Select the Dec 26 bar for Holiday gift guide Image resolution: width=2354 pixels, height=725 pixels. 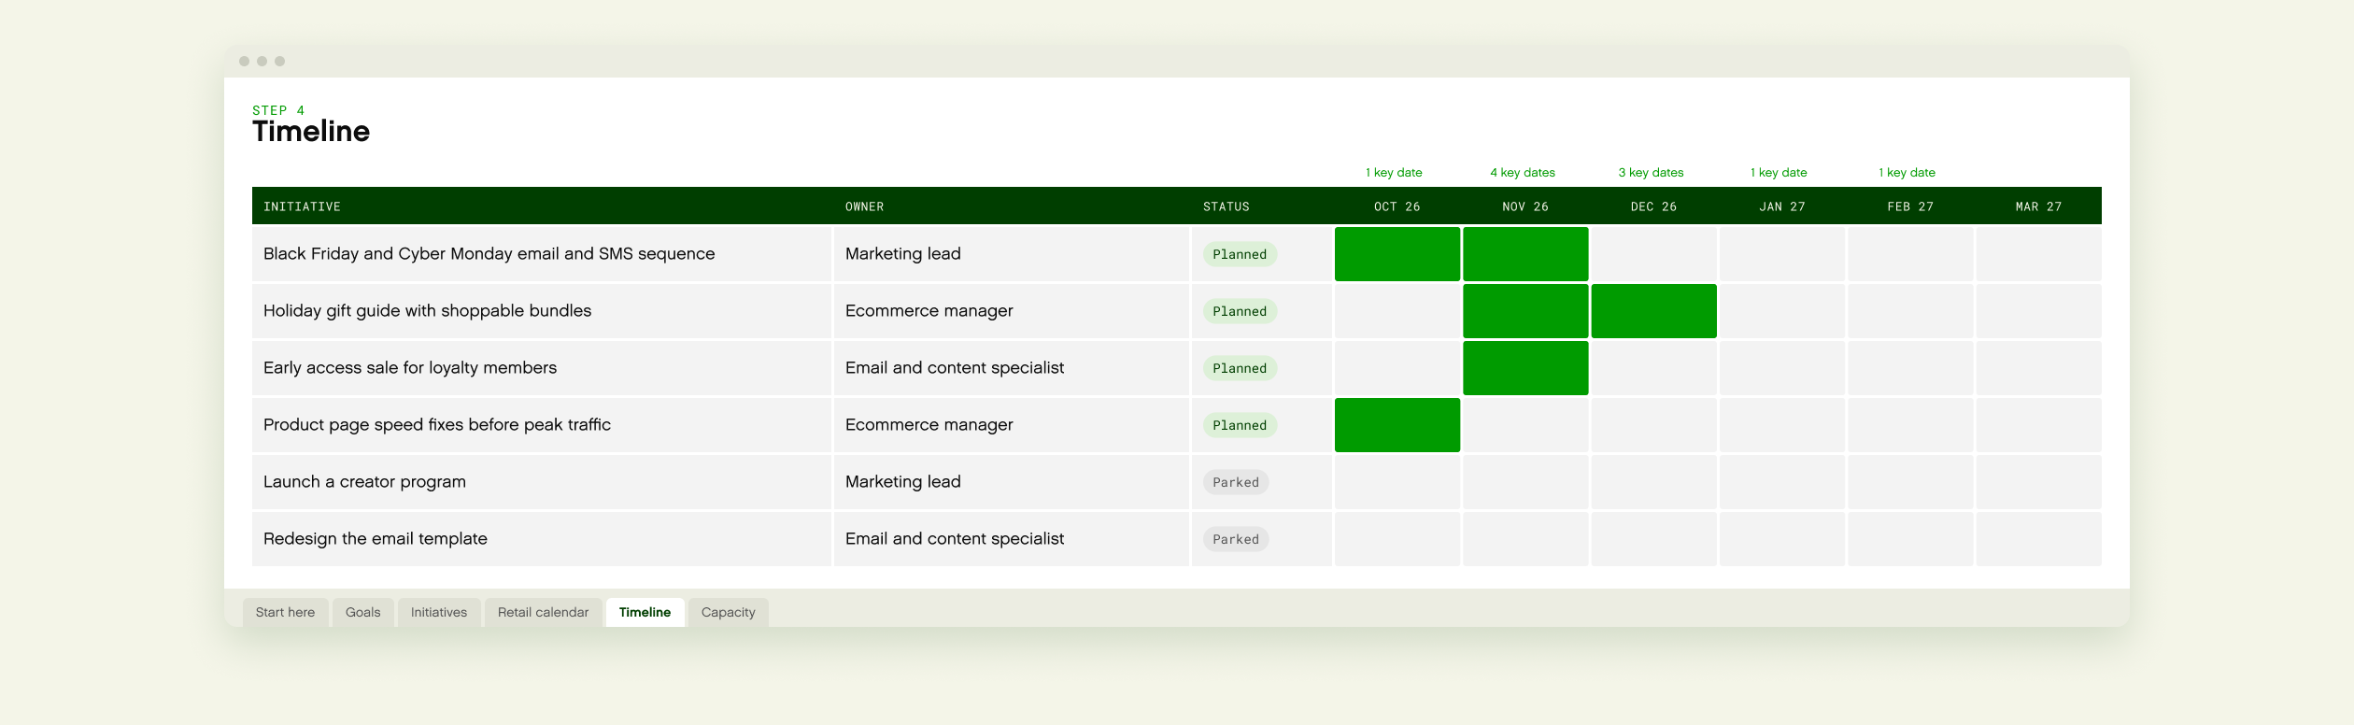point(1653,311)
